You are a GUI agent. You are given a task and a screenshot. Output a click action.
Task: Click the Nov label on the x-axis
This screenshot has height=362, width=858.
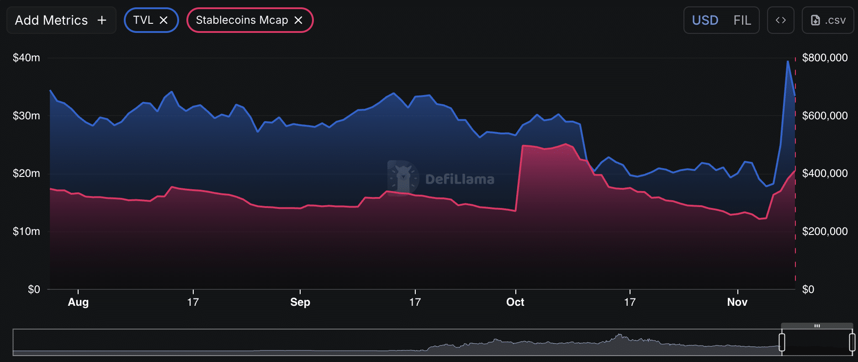[737, 302]
